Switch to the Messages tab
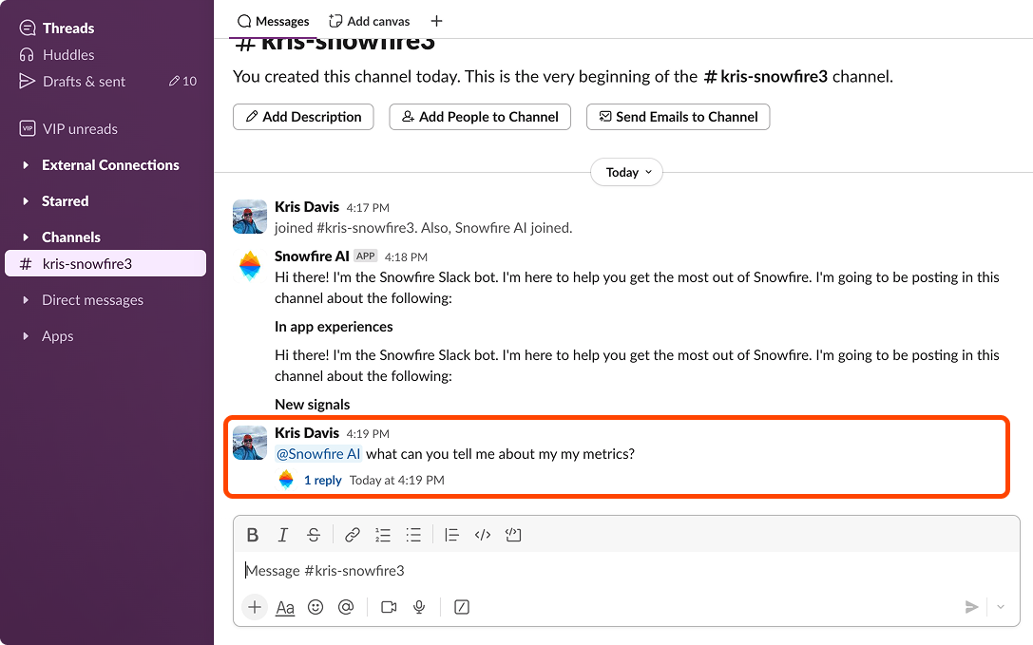The image size is (1033, 645). coord(273,21)
